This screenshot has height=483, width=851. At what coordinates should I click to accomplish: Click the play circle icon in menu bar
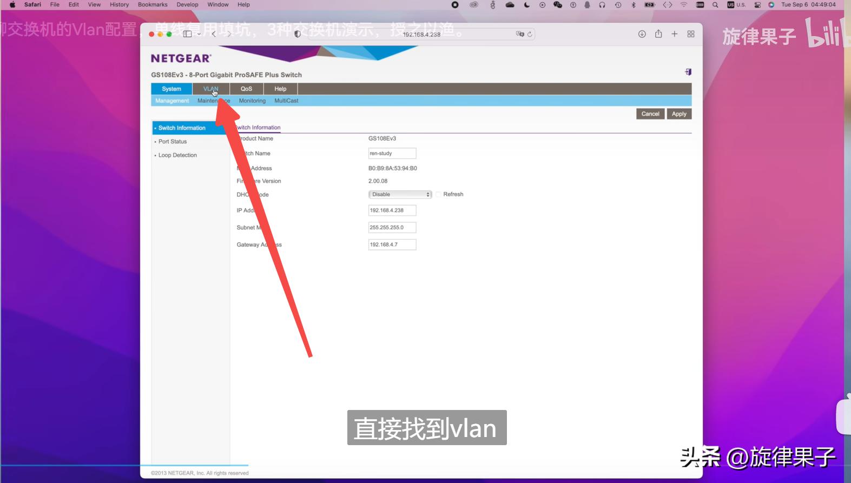point(542,4)
